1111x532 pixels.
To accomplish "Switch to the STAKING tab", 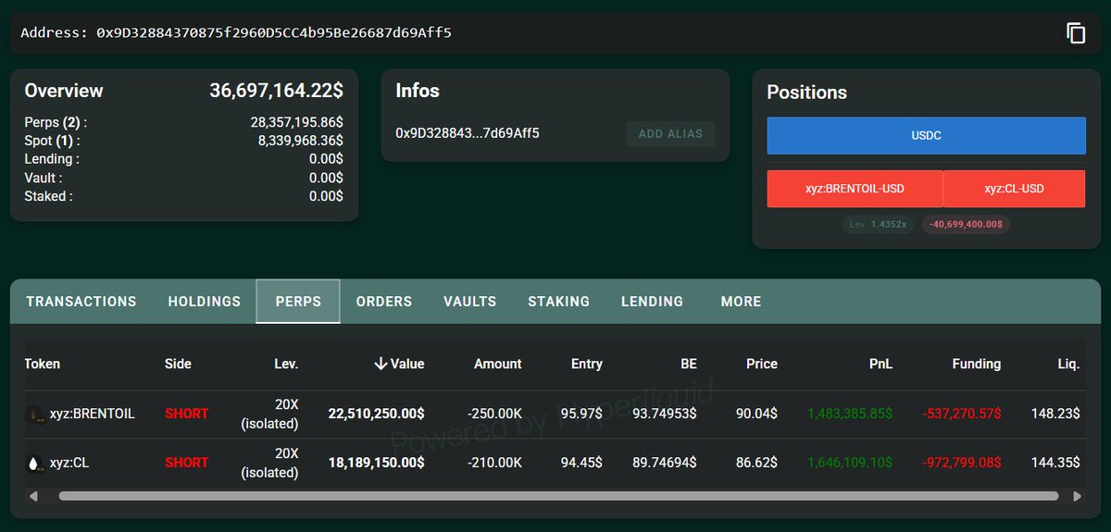I will click(559, 302).
